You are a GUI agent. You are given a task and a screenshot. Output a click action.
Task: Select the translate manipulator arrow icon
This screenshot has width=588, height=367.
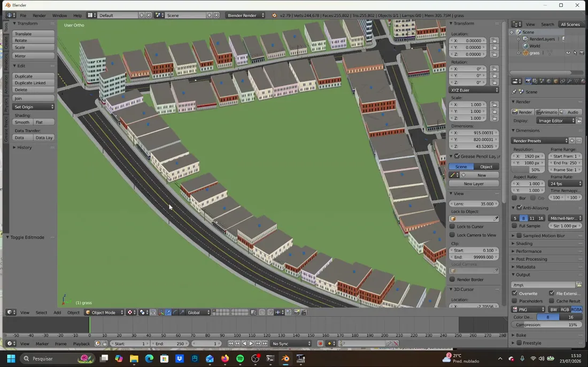[x=168, y=313]
